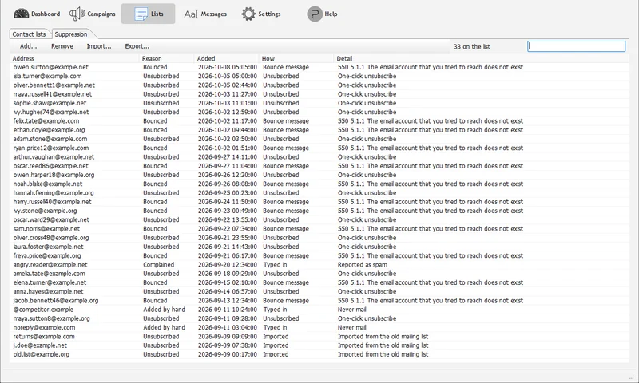
Task: Select row felix.tate@example.com
Action: click(x=319, y=120)
